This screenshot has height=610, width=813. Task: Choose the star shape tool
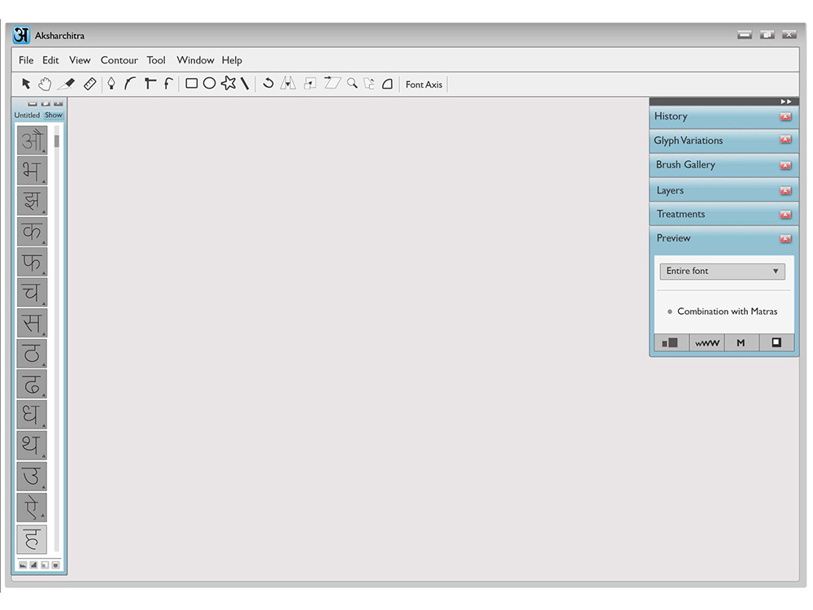tap(228, 84)
